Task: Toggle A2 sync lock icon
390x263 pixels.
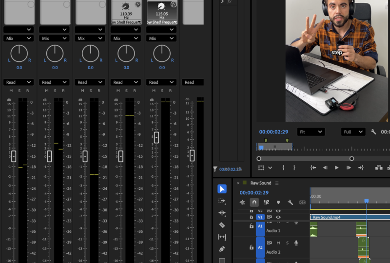Action: (x=270, y=243)
